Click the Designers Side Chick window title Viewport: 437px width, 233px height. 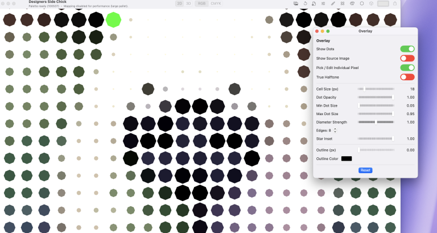(x=47, y=2)
